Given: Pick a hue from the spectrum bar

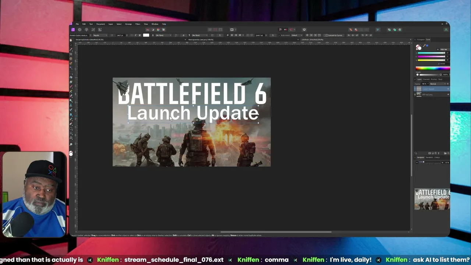Looking at the screenshot, I should (x=433, y=68).
